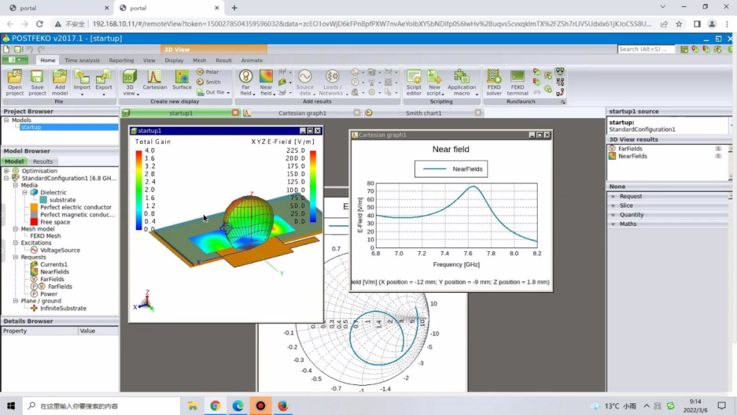Select Currents1 request in model tree
The image size is (737, 415).
[x=54, y=265]
